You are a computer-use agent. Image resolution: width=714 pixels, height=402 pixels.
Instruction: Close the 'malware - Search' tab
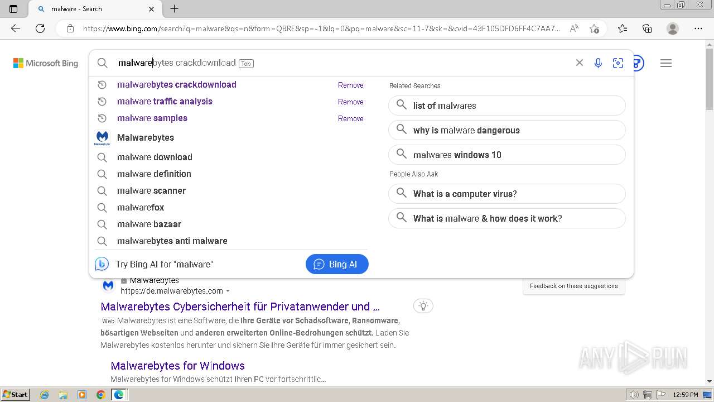[152, 9]
